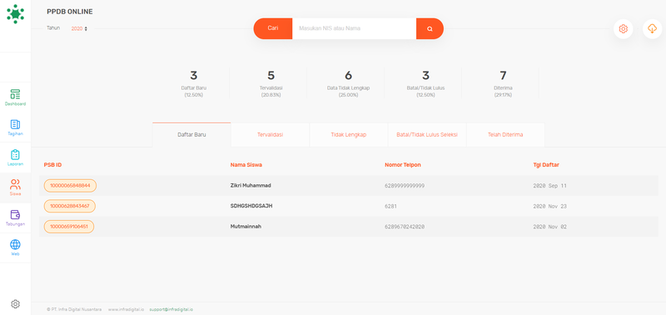Click date 2020 Sep 11
The width and height of the screenshot is (666, 315).
(549, 186)
